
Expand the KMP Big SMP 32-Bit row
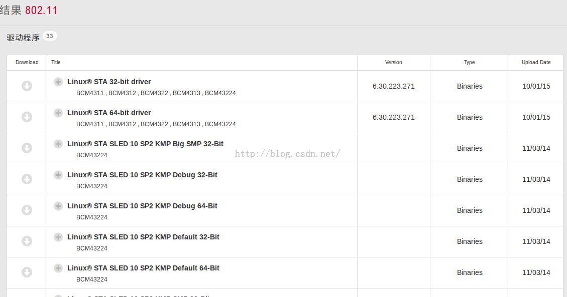[x=58, y=144]
